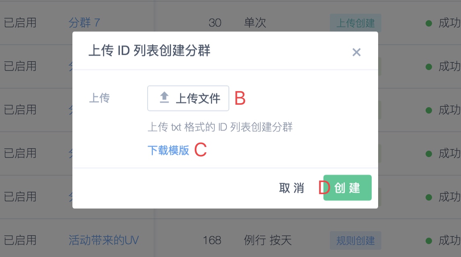Click 已启用 status in the 活动带来的UV row

20,240
